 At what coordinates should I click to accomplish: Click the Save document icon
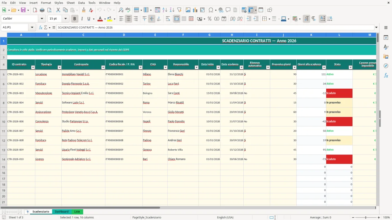tap(23, 10)
